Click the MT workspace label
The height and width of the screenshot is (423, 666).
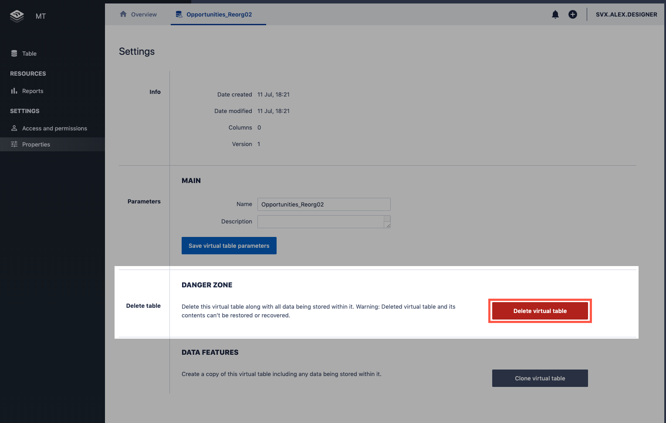pos(41,16)
